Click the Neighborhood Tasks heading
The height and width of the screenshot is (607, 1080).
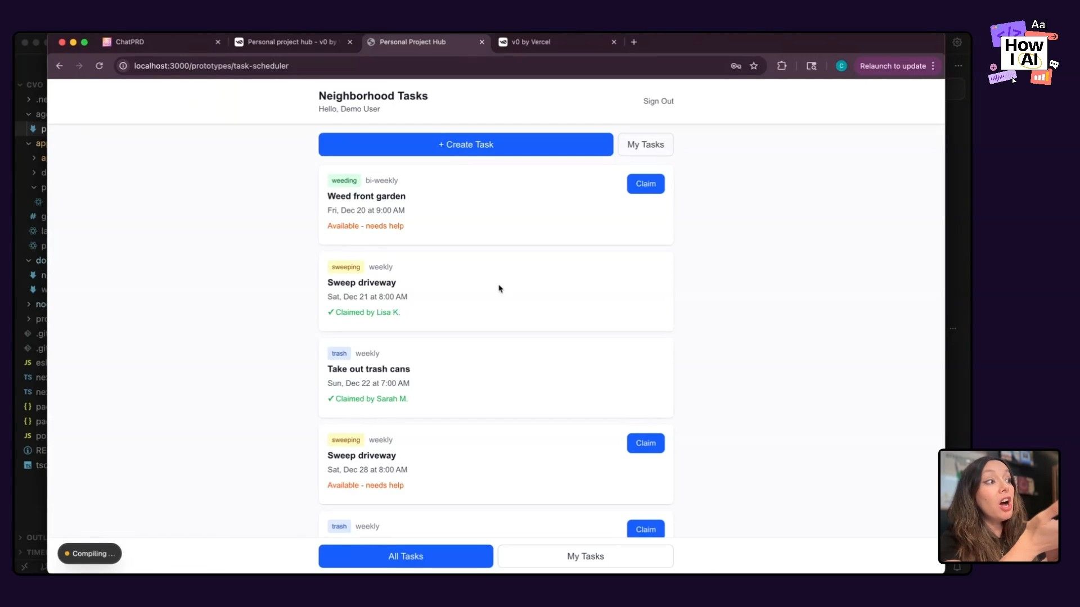click(x=373, y=96)
